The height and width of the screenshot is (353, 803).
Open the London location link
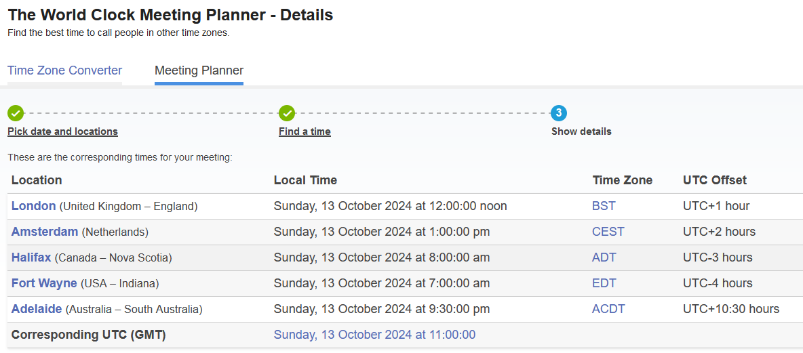tap(33, 206)
